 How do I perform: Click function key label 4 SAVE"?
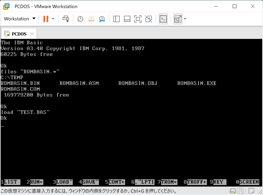[x=89, y=182]
